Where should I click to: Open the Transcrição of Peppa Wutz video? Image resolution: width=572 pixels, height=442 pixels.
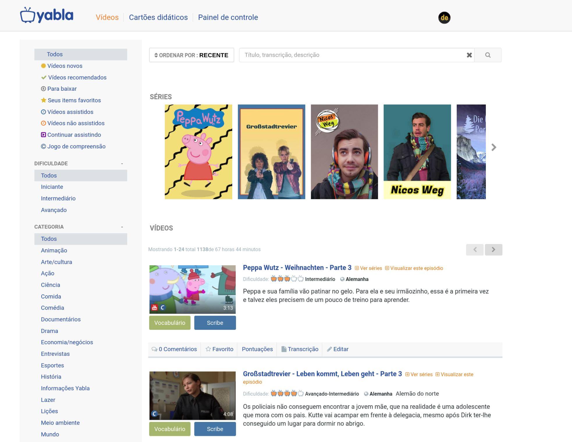coord(300,349)
